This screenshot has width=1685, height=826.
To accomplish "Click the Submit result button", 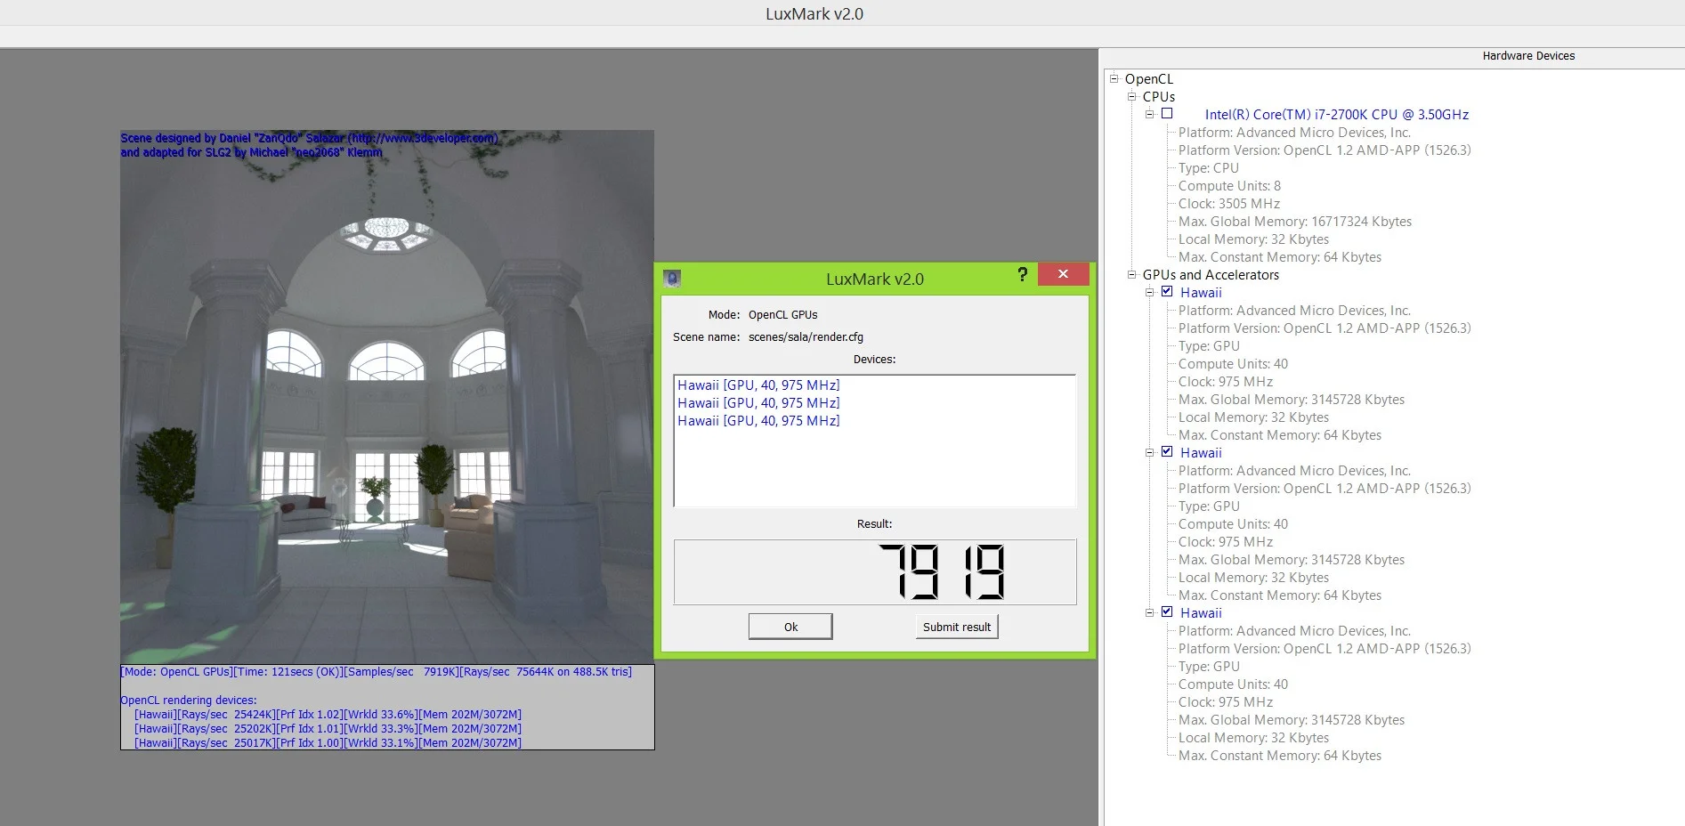I will pos(957,627).
